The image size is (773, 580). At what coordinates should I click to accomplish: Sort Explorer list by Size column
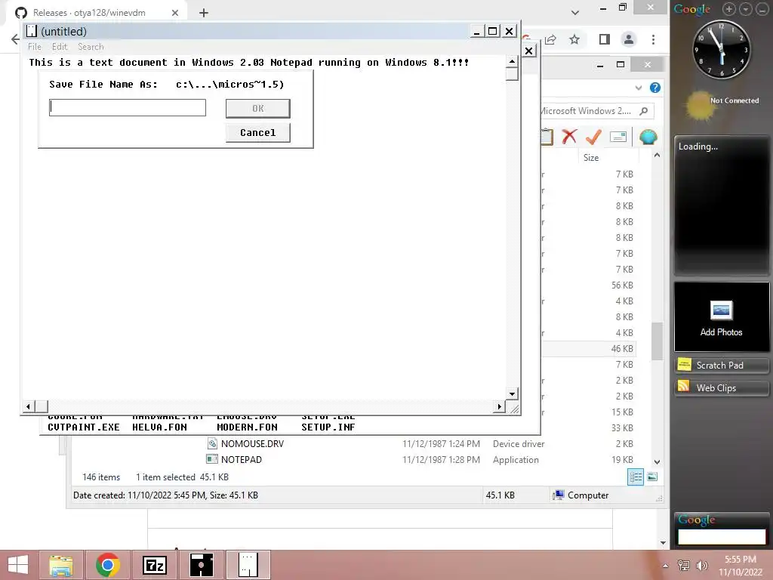tap(591, 158)
